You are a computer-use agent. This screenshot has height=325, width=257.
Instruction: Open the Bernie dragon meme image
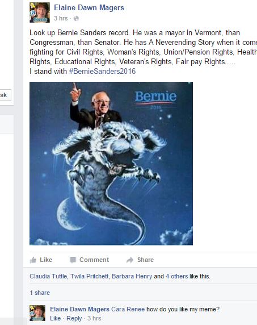(111, 163)
